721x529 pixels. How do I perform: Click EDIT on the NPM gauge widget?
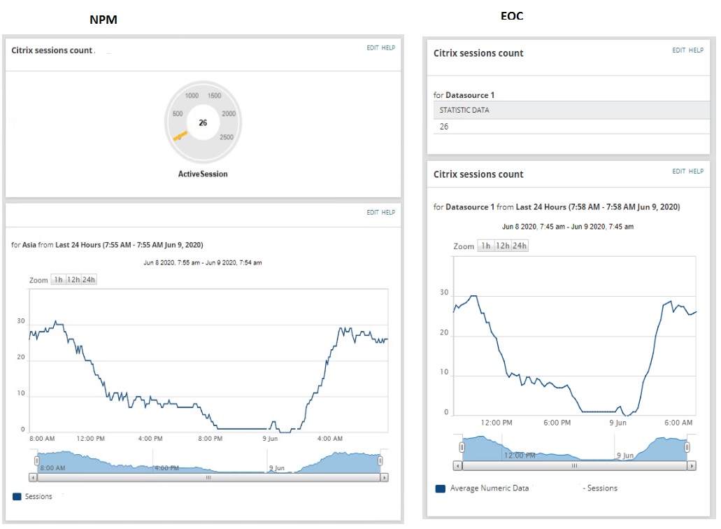click(x=373, y=48)
